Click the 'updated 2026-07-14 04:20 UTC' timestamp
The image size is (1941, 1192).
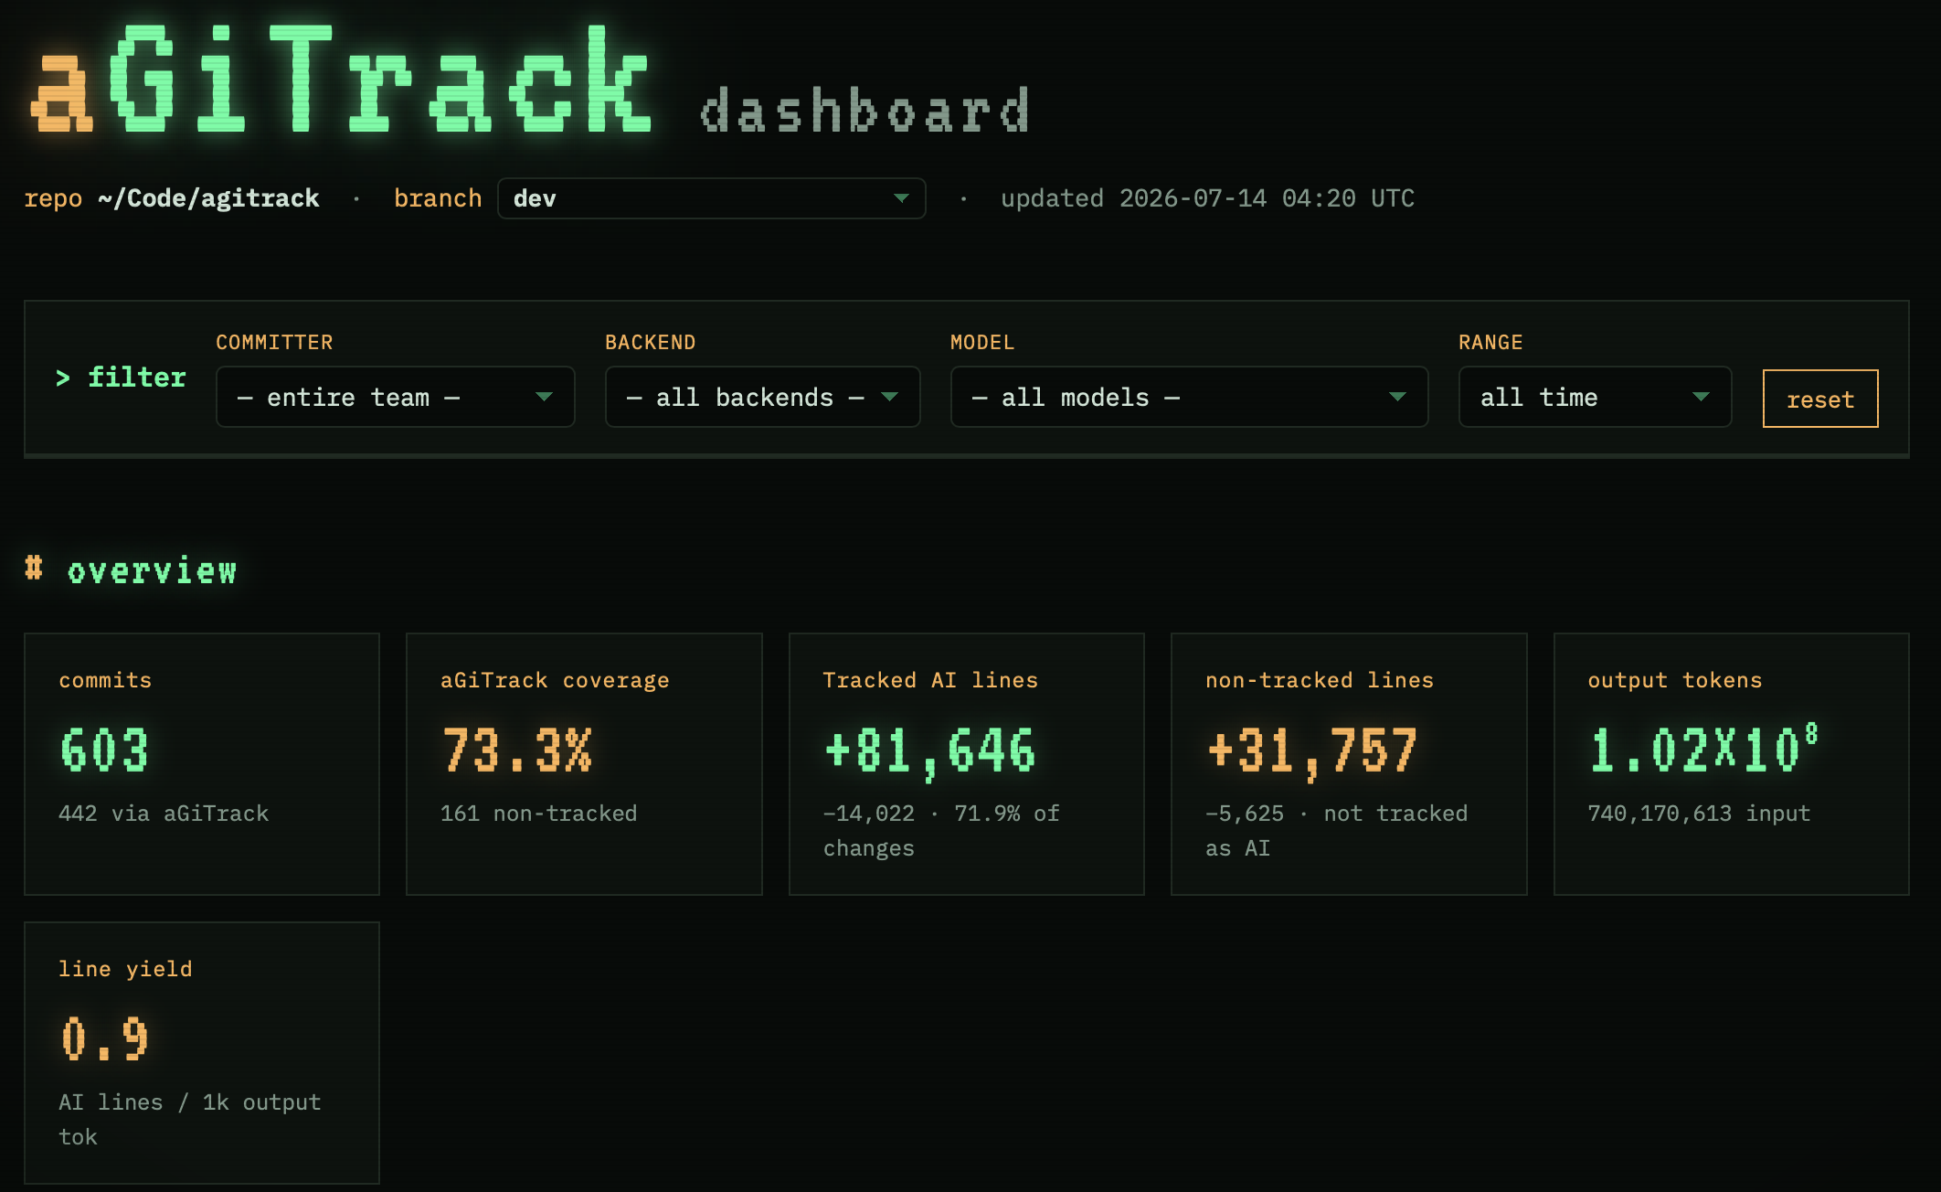coord(1207,198)
